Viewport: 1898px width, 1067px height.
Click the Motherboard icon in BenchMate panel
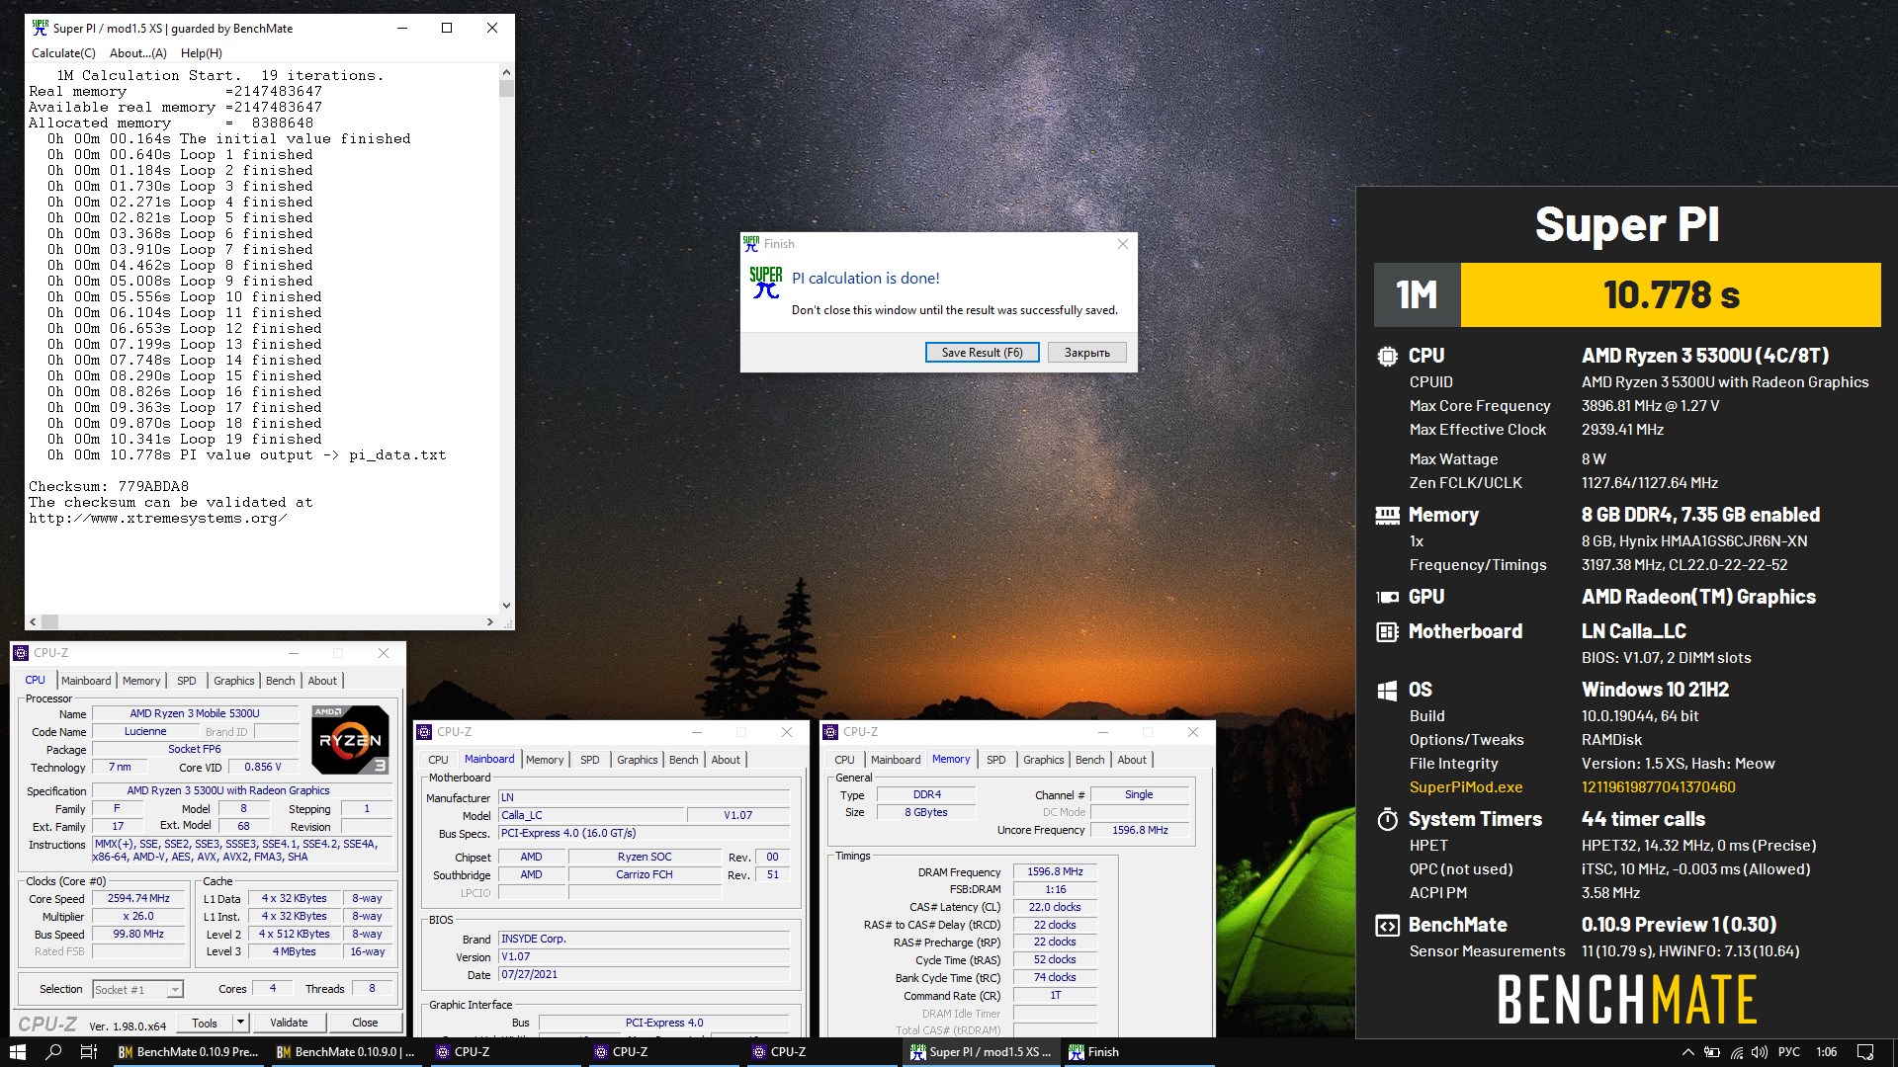[1387, 631]
